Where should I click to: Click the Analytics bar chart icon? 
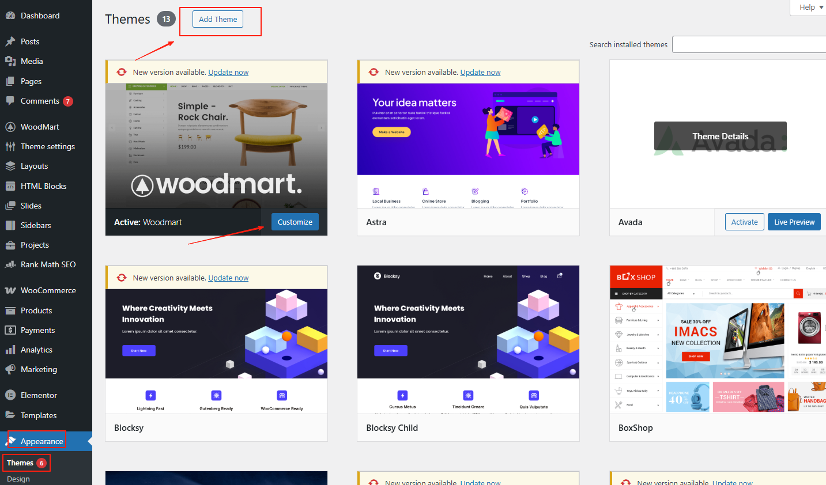(x=10, y=350)
